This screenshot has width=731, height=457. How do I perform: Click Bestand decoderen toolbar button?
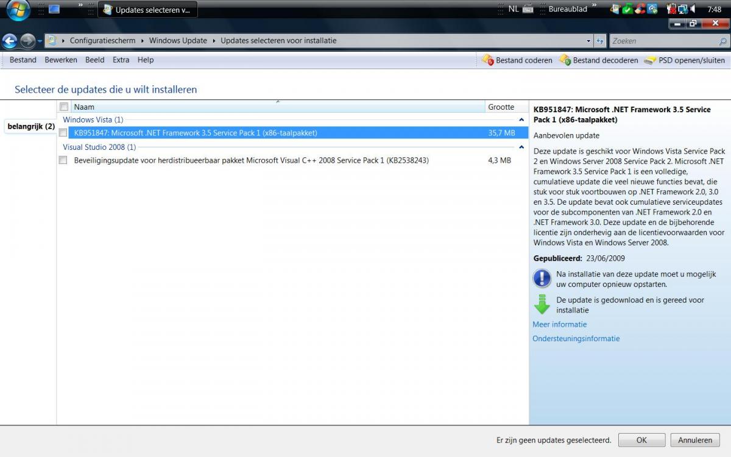(x=599, y=60)
